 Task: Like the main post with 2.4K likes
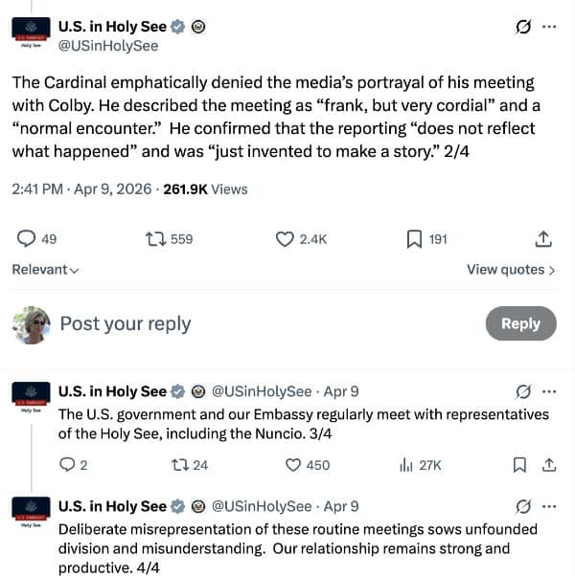(x=285, y=239)
